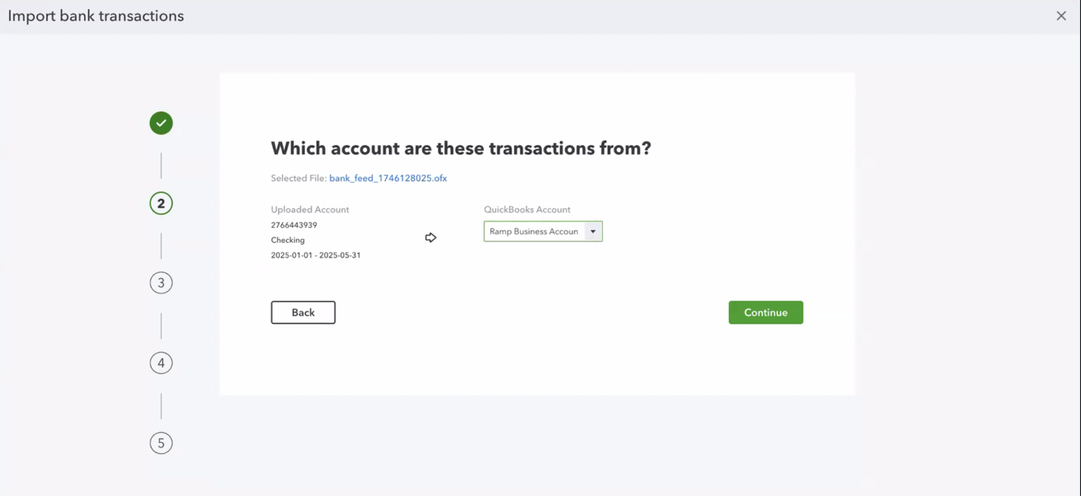Close the Import bank transactions dialog
1081x496 pixels.
[1061, 16]
